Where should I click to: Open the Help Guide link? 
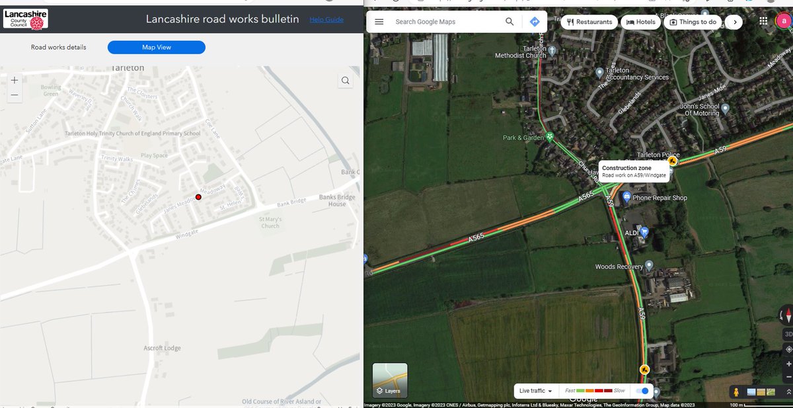pos(326,20)
